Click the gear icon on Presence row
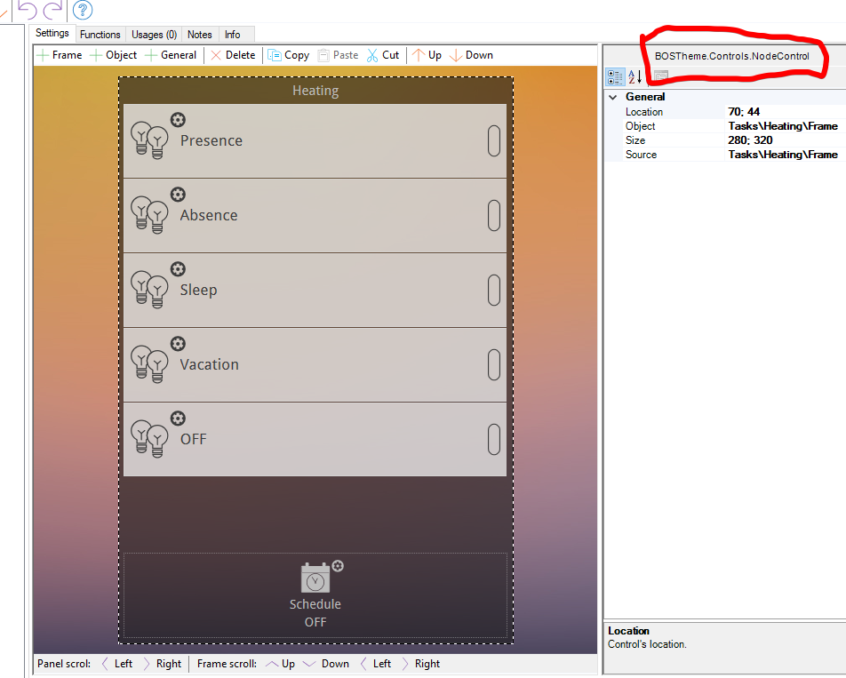Viewport: 846px width, 678px height. tap(178, 120)
